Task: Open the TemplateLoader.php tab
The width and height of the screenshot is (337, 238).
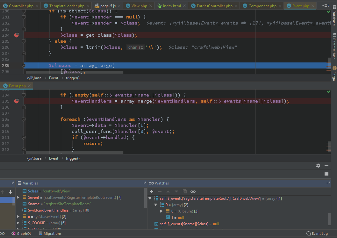Action: coord(67,6)
